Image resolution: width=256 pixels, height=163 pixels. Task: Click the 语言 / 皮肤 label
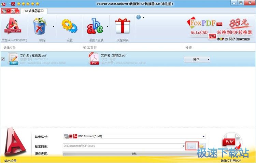pos(96,40)
